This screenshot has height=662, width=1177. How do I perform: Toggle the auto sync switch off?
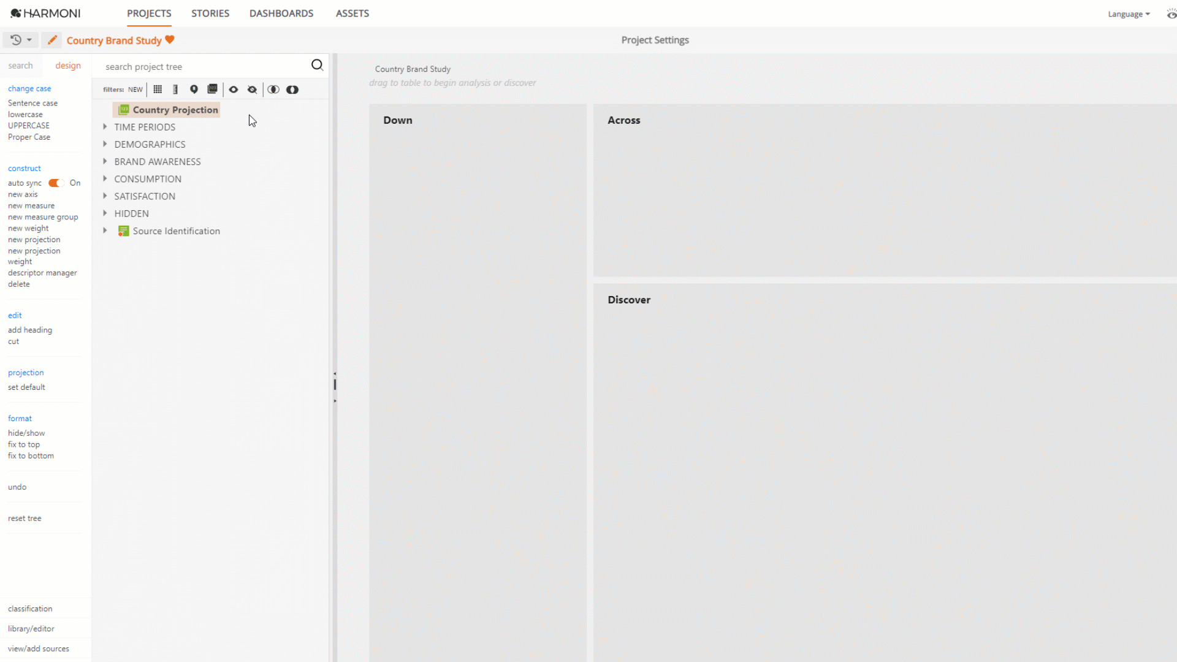point(56,183)
